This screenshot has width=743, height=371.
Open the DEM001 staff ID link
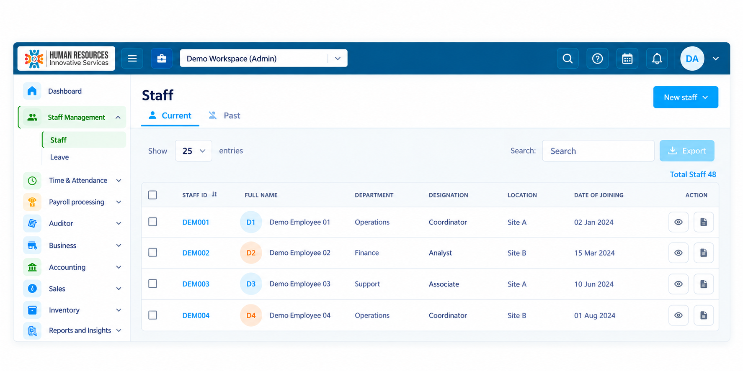click(196, 222)
